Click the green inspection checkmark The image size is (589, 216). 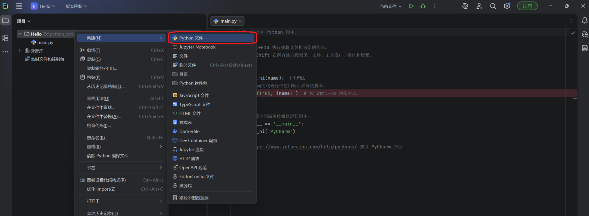click(x=573, y=33)
